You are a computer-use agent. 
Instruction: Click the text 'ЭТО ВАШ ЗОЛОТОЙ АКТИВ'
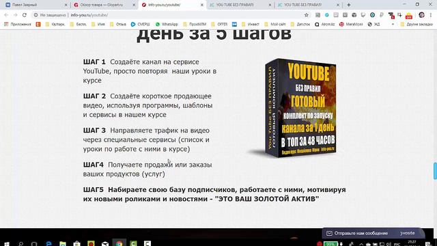[x=267, y=199]
